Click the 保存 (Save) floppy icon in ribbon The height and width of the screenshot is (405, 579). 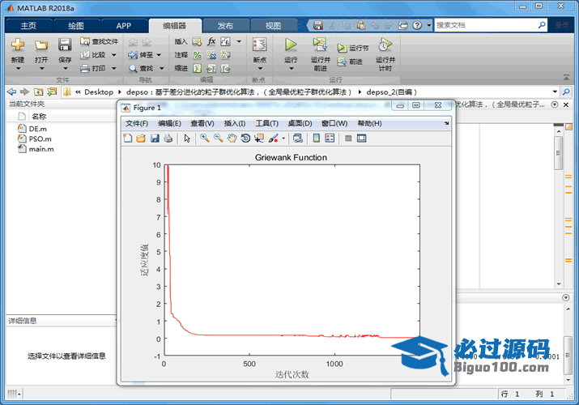(x=65, y=45)
